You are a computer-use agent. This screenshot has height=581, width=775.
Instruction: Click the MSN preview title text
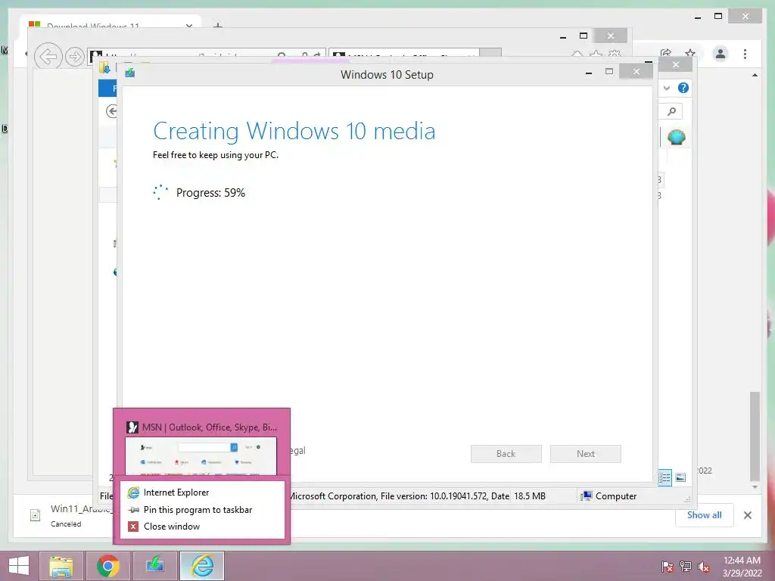(x=210, y=427)
